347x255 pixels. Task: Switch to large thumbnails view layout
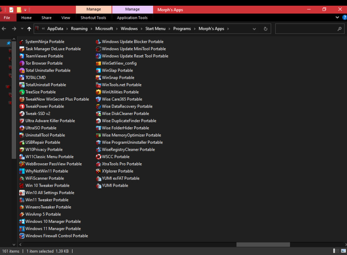coord(343,251)
